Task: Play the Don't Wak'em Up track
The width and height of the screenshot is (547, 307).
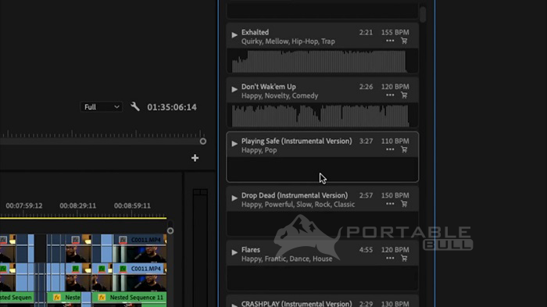Action: (234, 89)
